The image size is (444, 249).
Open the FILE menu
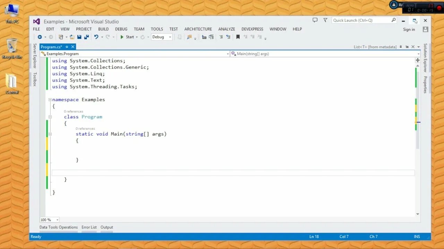[x=36, y=29]
